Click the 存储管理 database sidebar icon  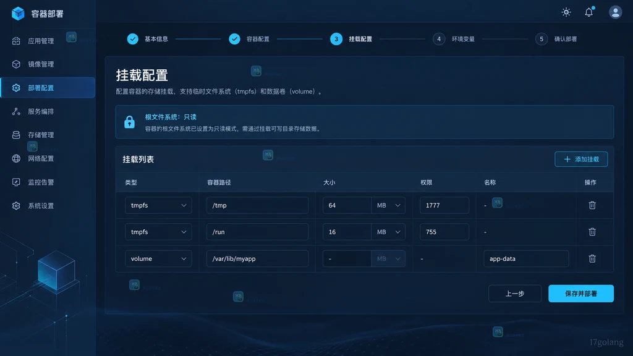pyautogui.click(x=16, y=135)
